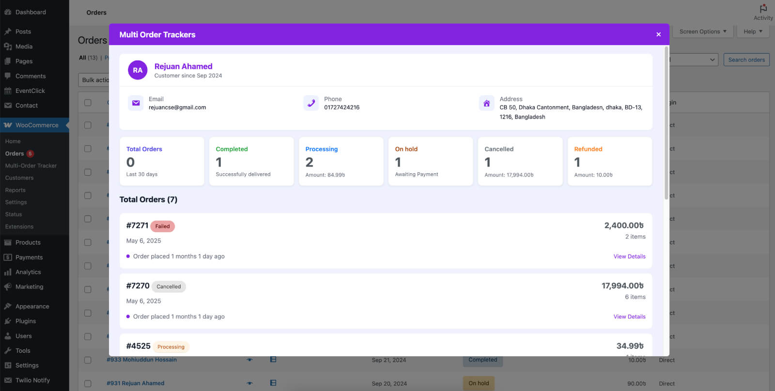Open the Users person icon
This screenshot has height=391, width=775.
[x=8, y=336]
